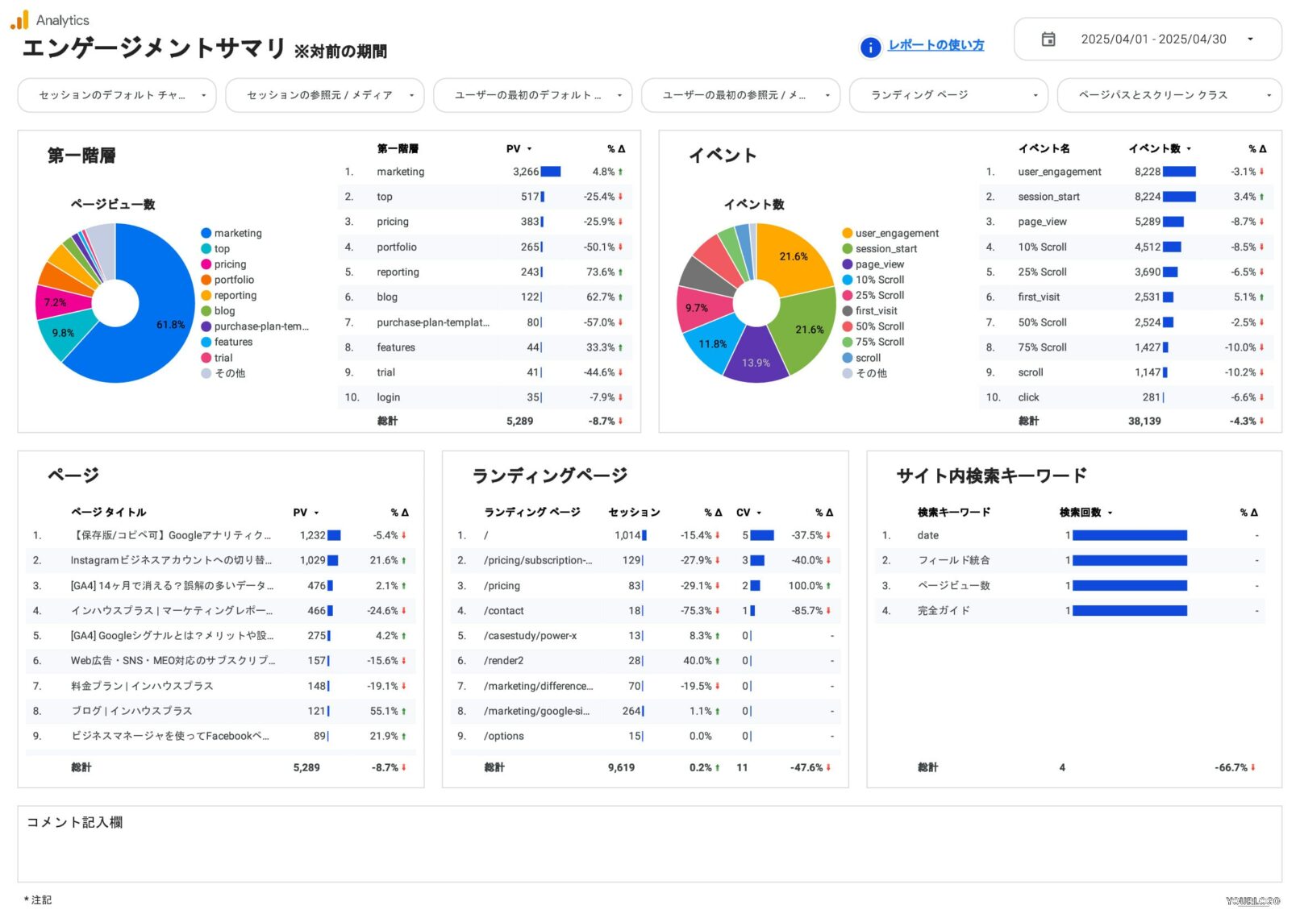Open the レポートの使い方 link

(935, 45)
